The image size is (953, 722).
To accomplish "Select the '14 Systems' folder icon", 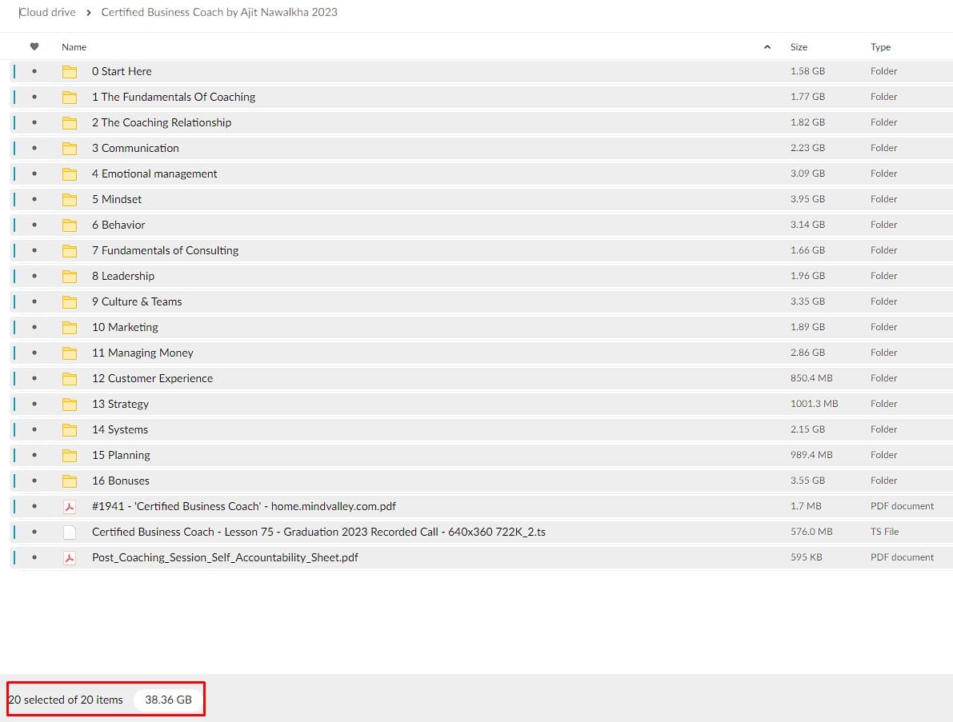I will pyautogui.click(x=70, y=430).
